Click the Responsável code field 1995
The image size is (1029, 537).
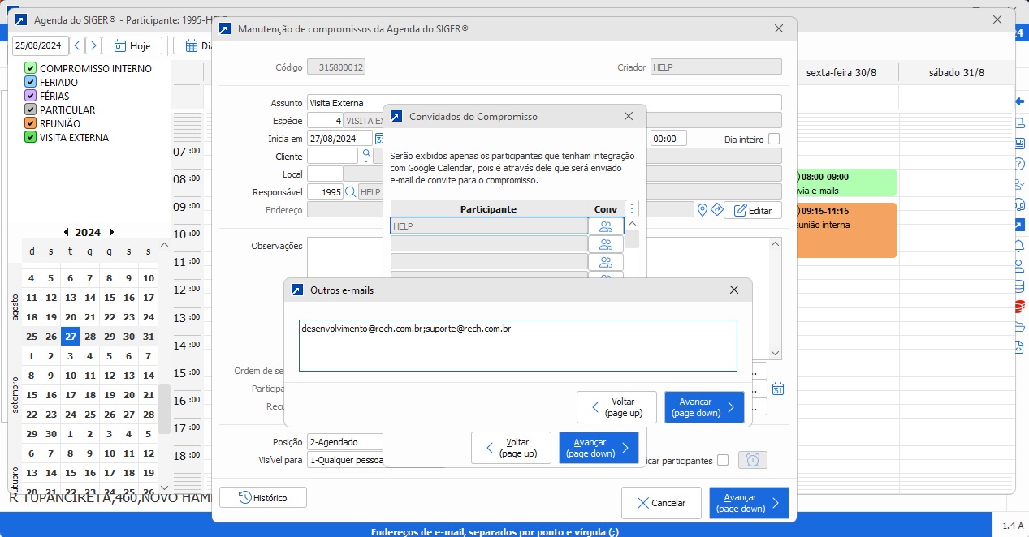325,192
